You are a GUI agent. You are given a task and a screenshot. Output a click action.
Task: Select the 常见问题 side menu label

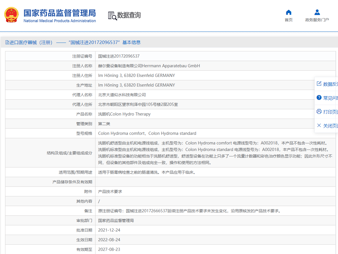tap(330, 98)
